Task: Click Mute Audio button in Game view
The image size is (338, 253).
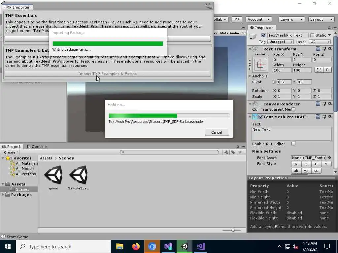Action: pyautogui.click(x=229, y=33)
